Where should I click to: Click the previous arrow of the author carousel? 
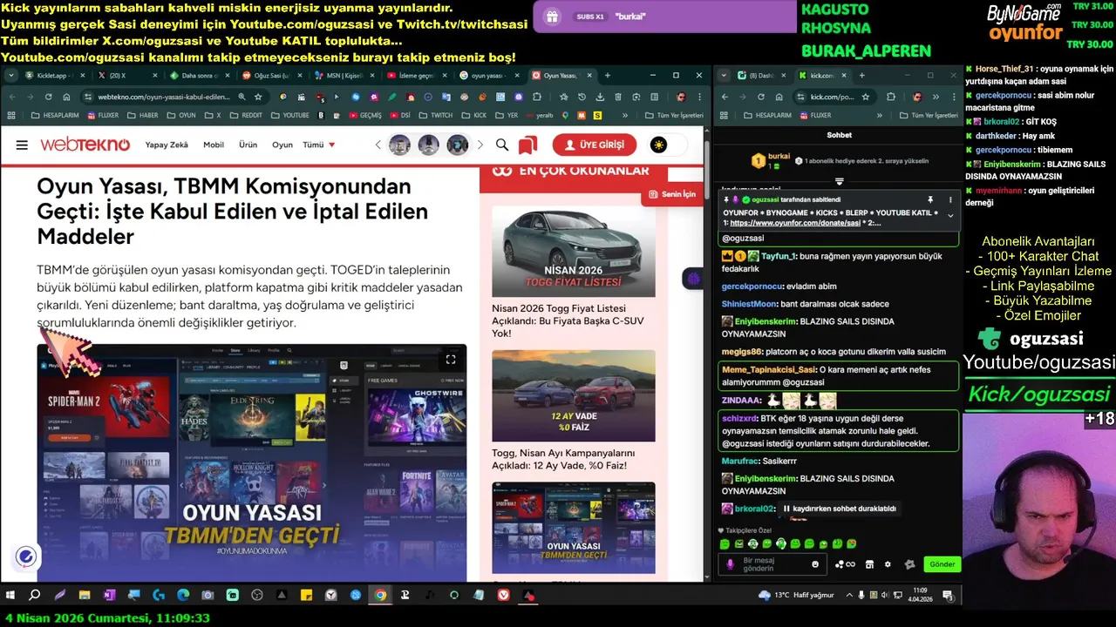tap(378, 145)
